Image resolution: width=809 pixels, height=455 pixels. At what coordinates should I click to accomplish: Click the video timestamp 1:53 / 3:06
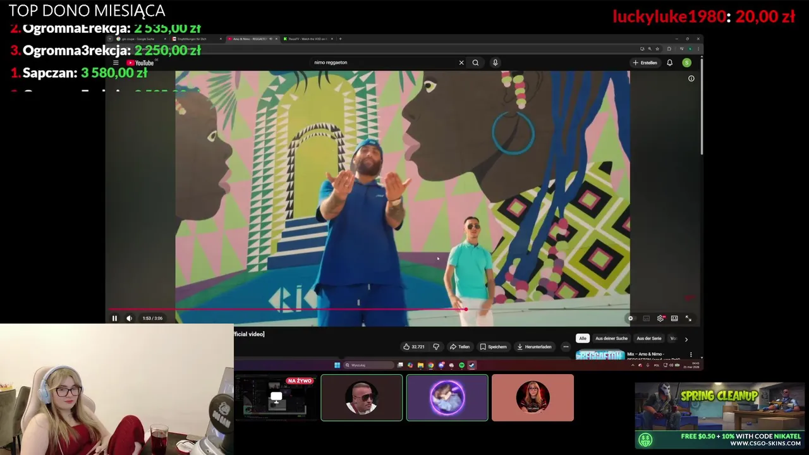pyautogui.click(x=152, y=318)
